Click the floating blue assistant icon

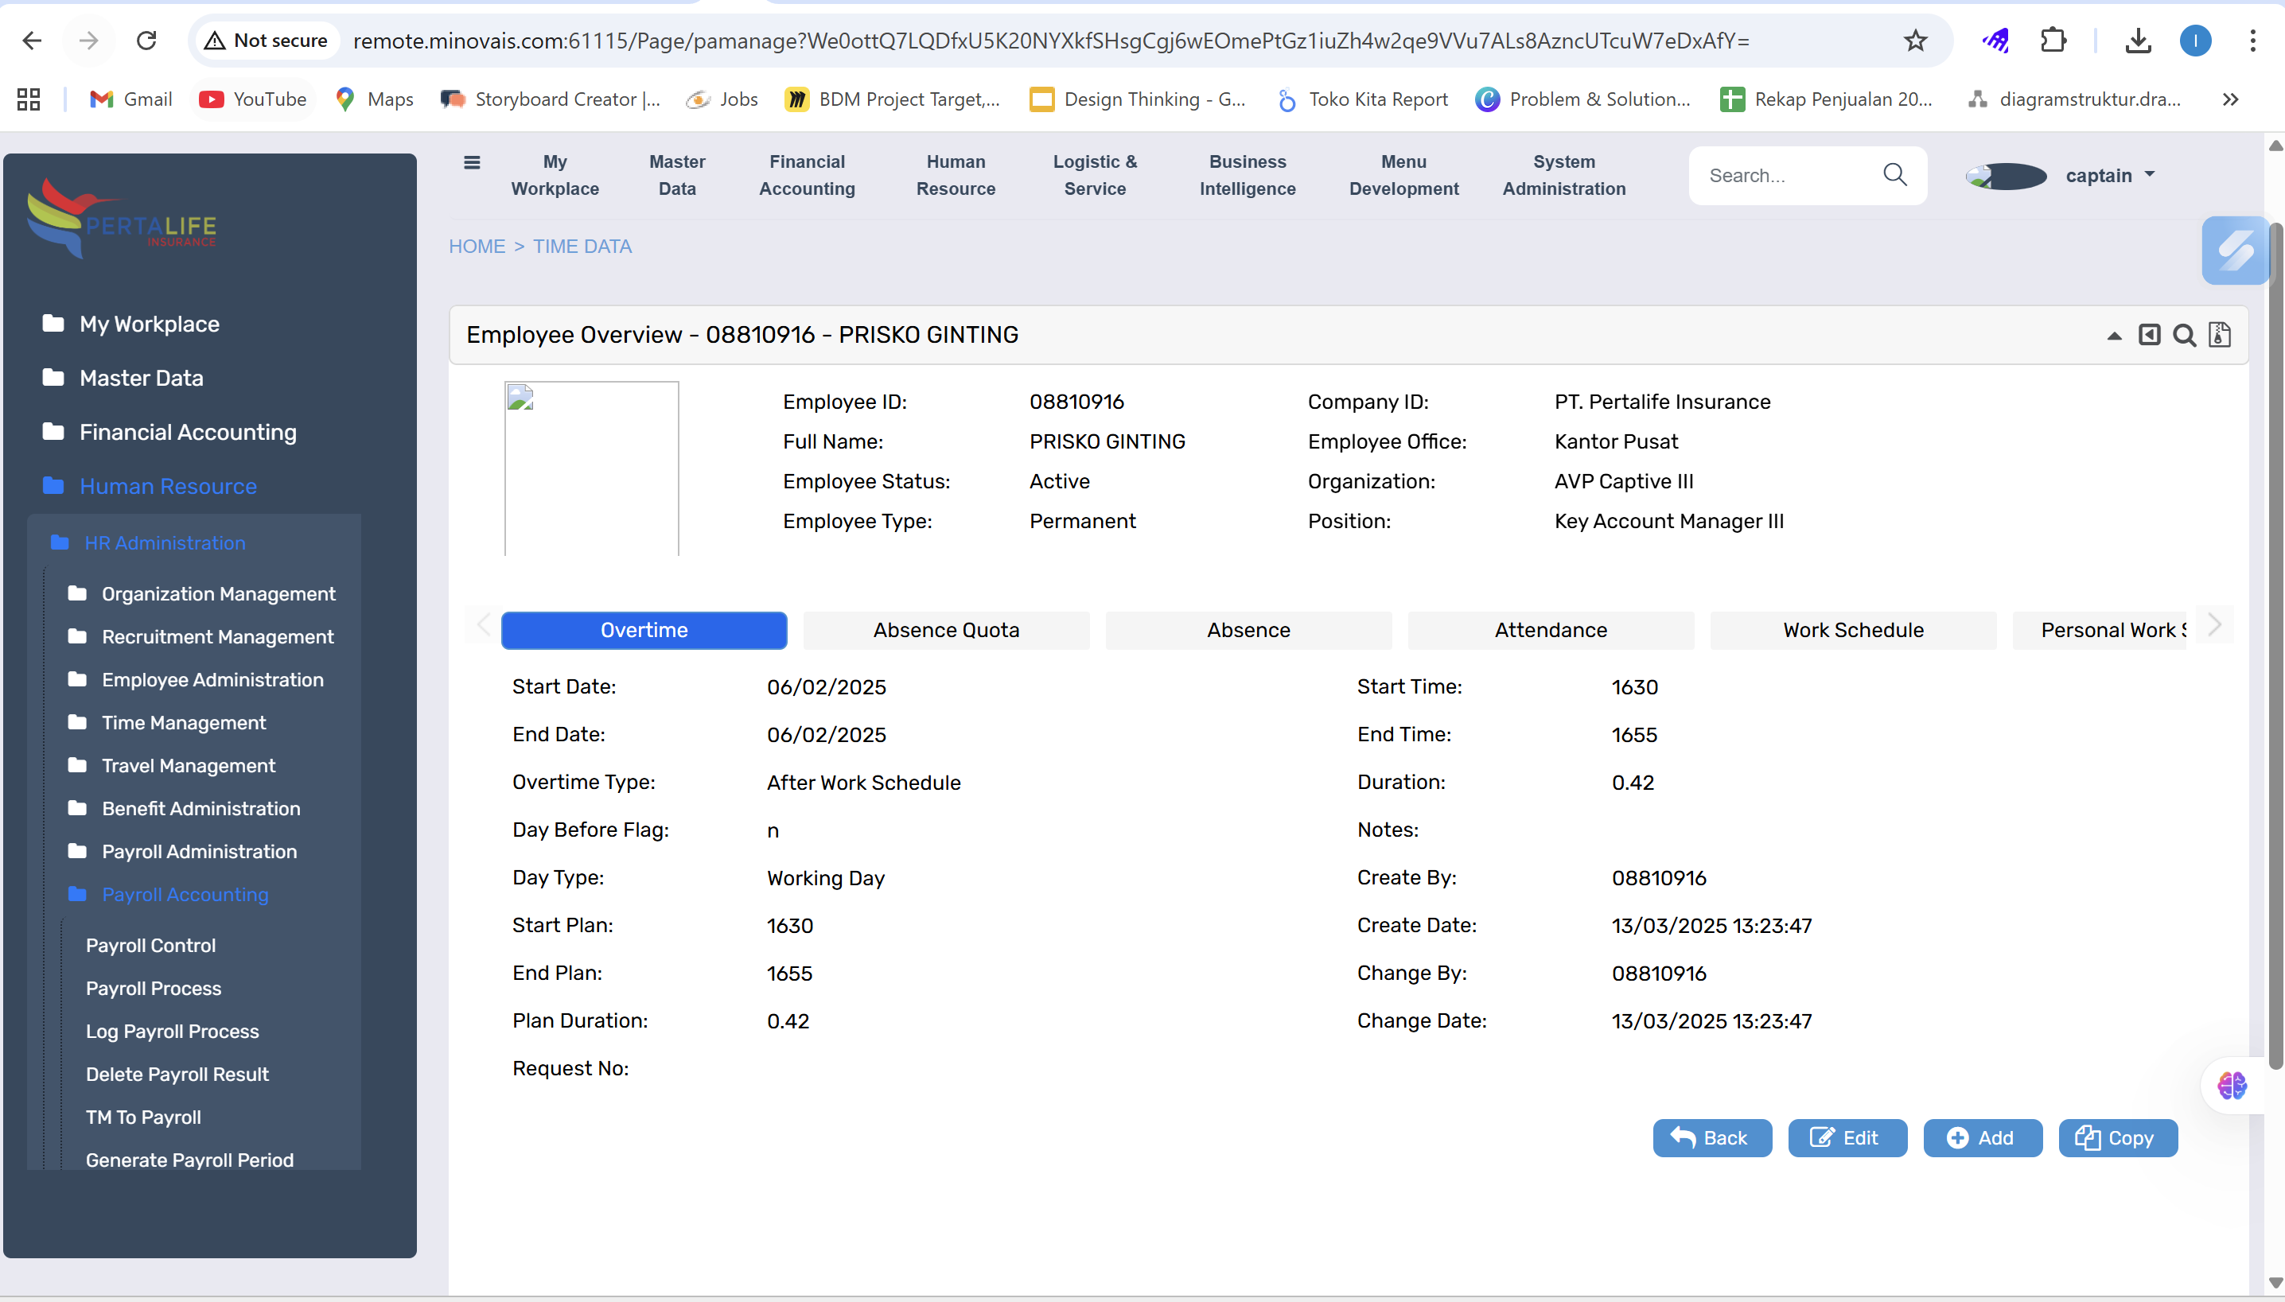coord(2234,251)
